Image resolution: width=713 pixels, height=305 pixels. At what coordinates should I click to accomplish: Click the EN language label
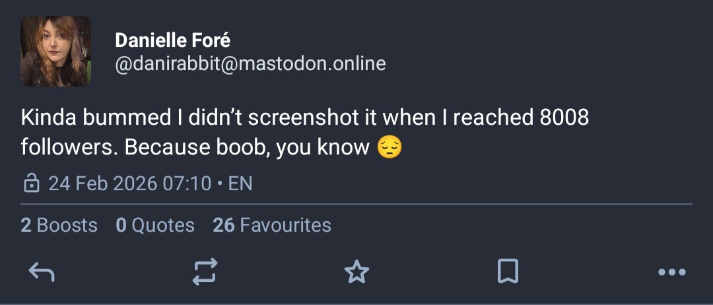240,184
